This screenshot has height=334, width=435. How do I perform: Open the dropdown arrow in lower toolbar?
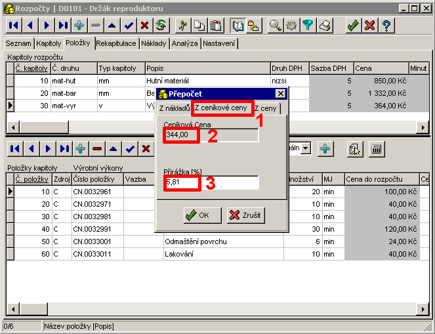point(306,149)
